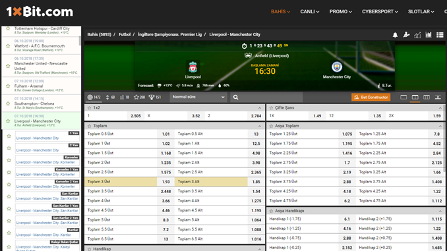Click the 18 markets chart filter

[x=125, y=97]
